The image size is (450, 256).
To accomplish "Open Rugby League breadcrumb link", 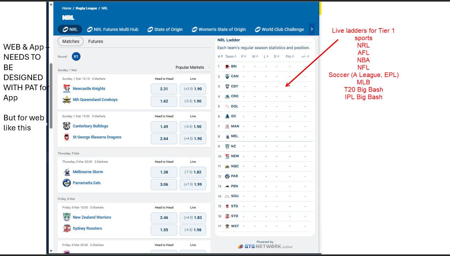I will tap(86, 8).
